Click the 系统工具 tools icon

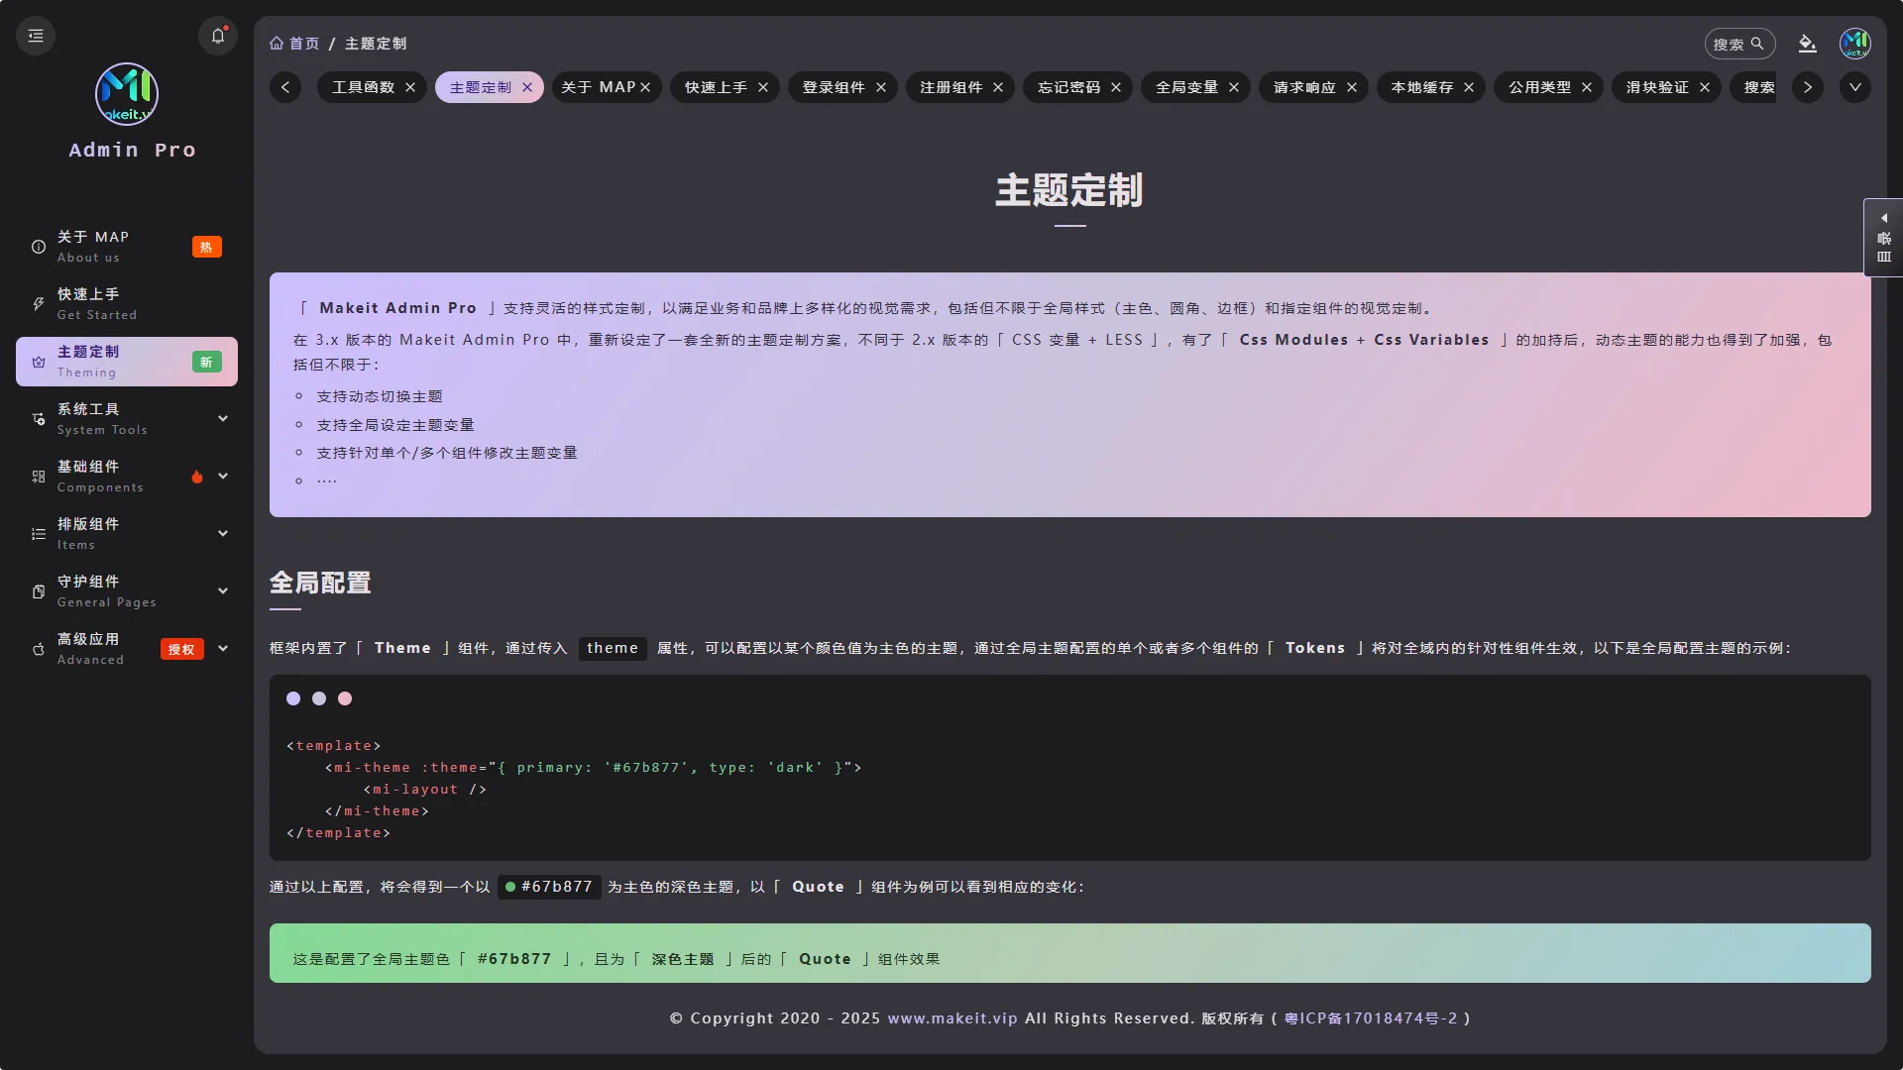coord(39,419)
